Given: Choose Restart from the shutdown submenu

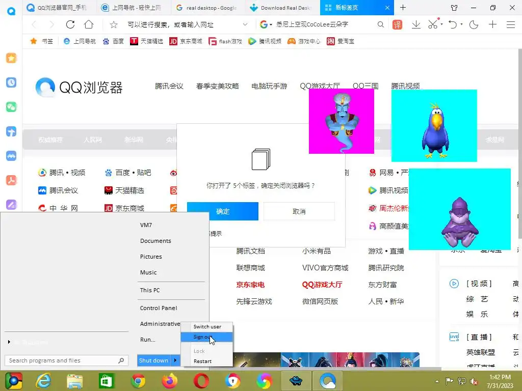Looking at the screenshot, I should [207, 361].
